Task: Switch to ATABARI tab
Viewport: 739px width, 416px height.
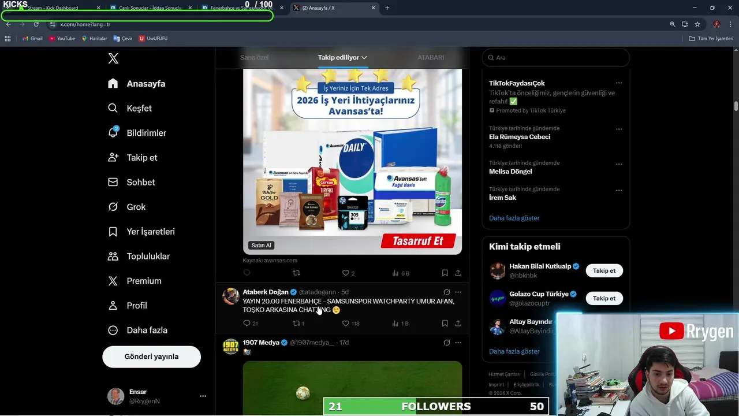Action: point(431,57)
